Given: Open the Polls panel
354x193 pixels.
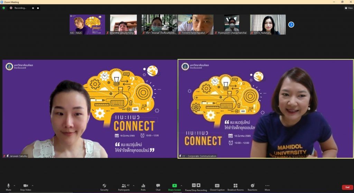Looking at the screenshot, I should (x=143, y=187).
